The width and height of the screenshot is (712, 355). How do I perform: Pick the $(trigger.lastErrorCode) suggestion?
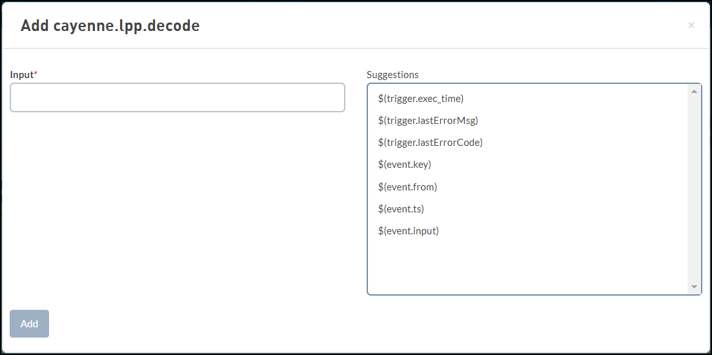(430, 143)
